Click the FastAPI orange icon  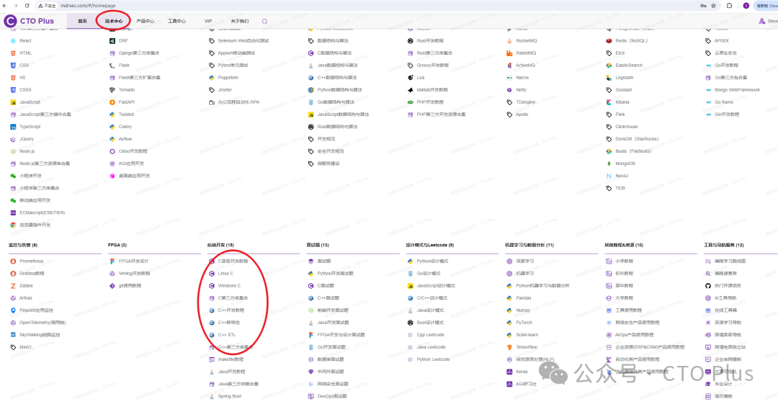pos(112,102)
